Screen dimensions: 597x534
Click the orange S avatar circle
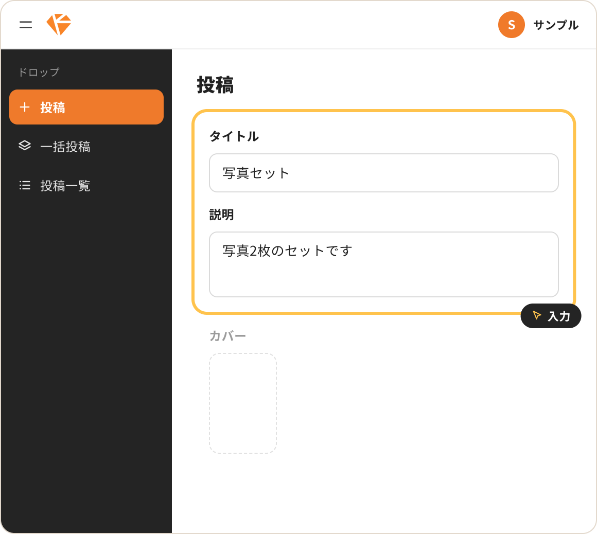point(512,25)
